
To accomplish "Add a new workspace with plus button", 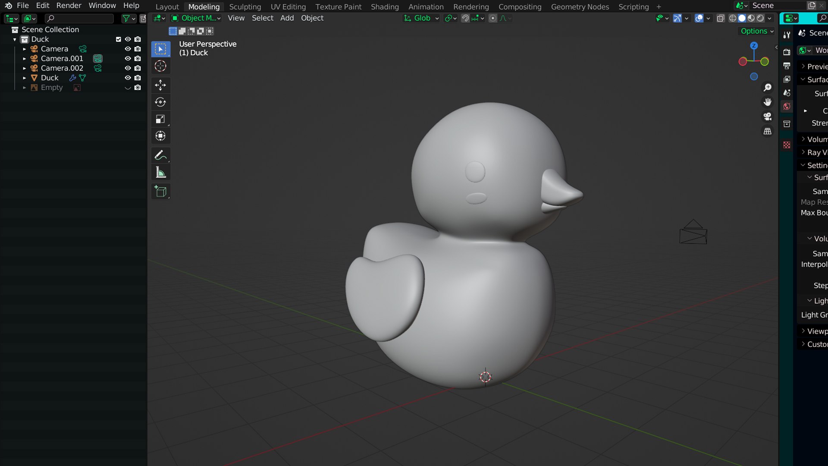I will coord(659,7).
